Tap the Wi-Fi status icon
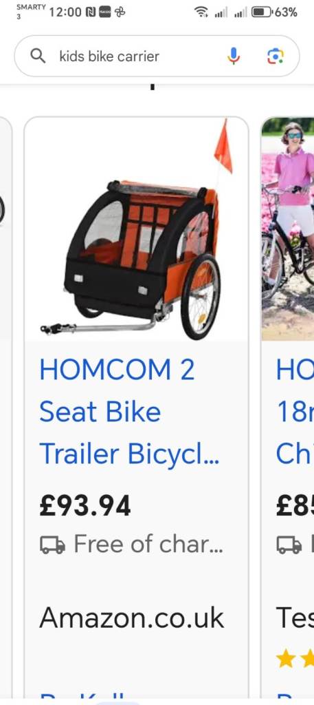 pos(201,12)
